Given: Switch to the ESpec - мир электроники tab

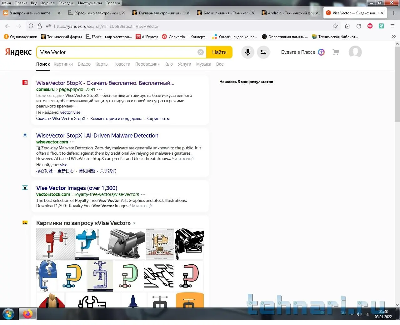Looking at the screenshot, I should click(x=96, y=13).
